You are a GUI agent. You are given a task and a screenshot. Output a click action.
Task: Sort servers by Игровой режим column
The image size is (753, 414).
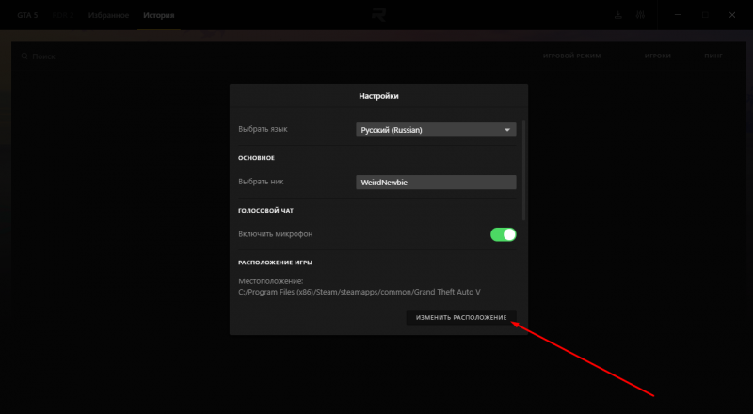(x=571, y=56)
